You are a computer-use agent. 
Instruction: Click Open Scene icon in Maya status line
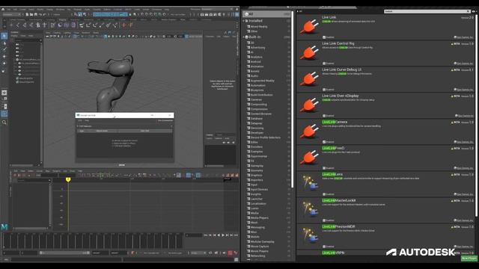click(31, 14)
